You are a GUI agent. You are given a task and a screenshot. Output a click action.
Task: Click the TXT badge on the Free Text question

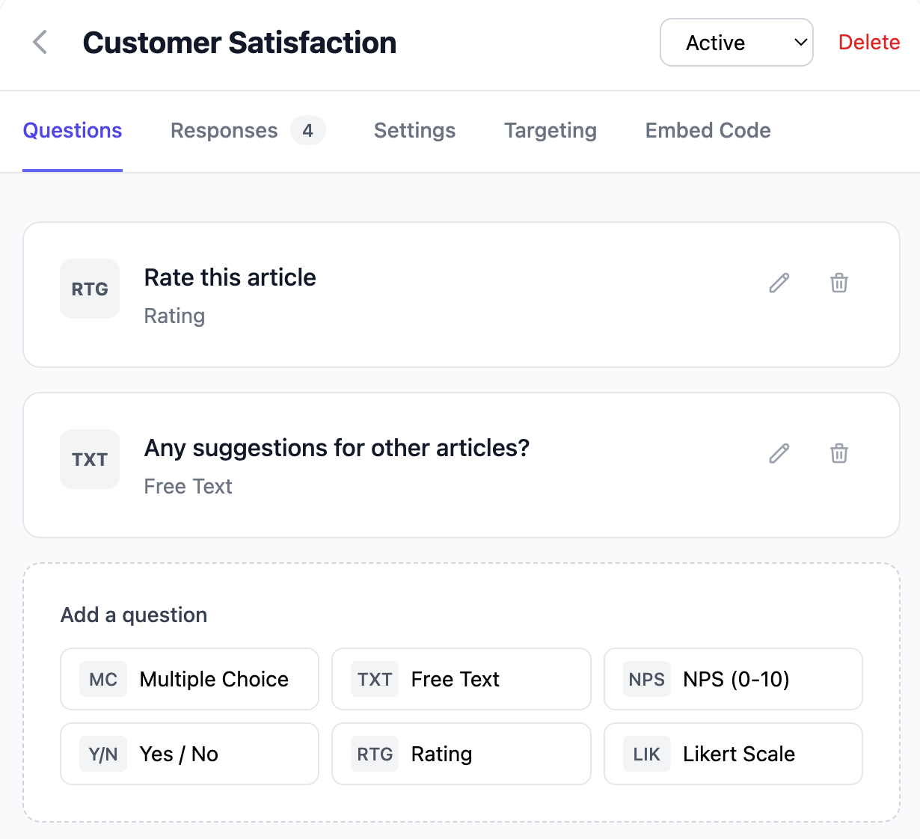pyautogui.click(x=89, y=459)
